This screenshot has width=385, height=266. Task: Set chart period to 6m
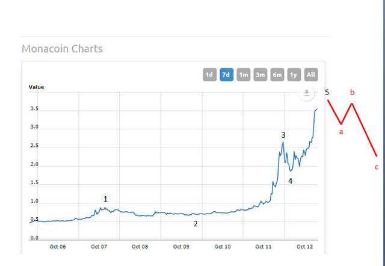coord(277,75)
